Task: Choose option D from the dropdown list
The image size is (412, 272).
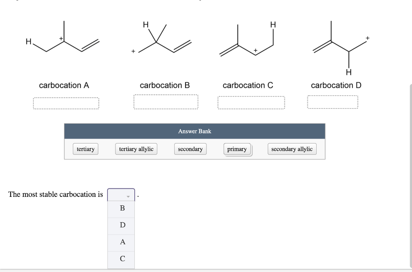Action: tap(122, 225)
